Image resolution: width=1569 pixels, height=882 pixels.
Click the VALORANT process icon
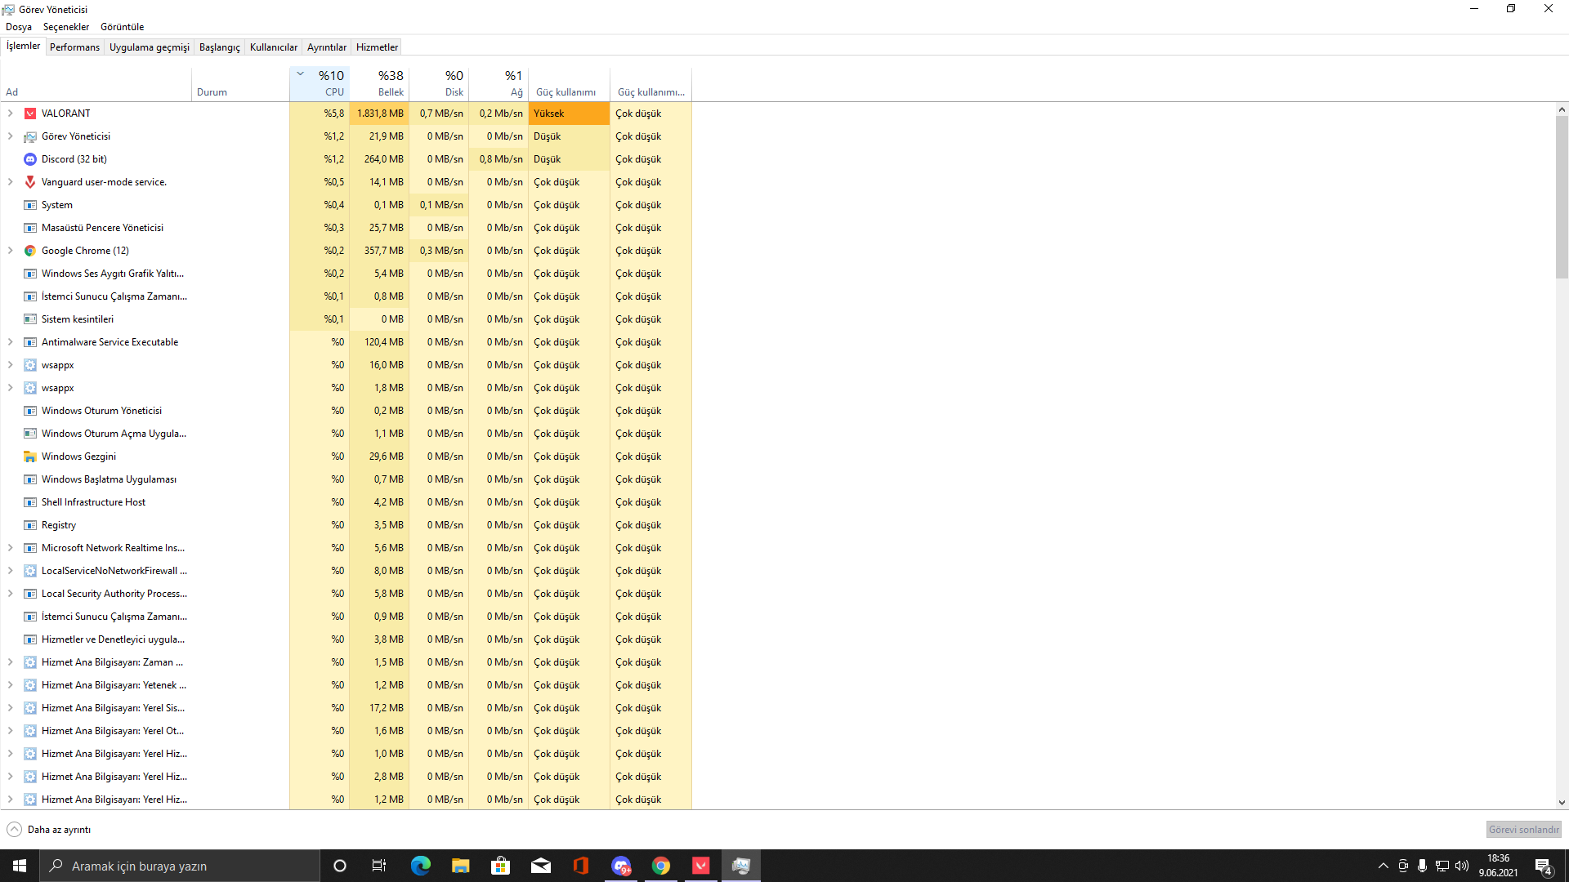pos(30,114)
